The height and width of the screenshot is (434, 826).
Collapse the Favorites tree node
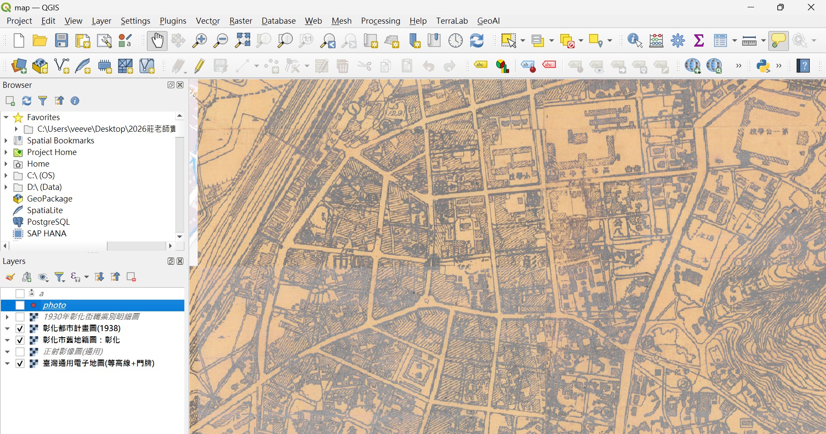coord(6,117)
